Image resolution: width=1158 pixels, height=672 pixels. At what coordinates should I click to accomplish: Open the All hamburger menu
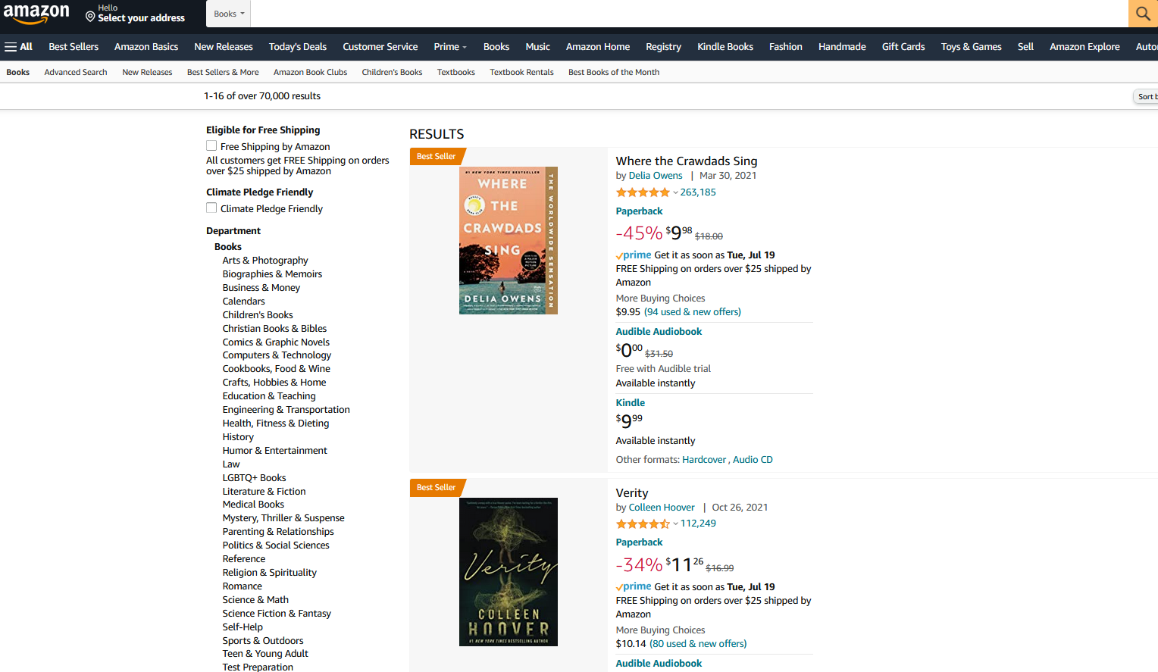pos(18,46)
